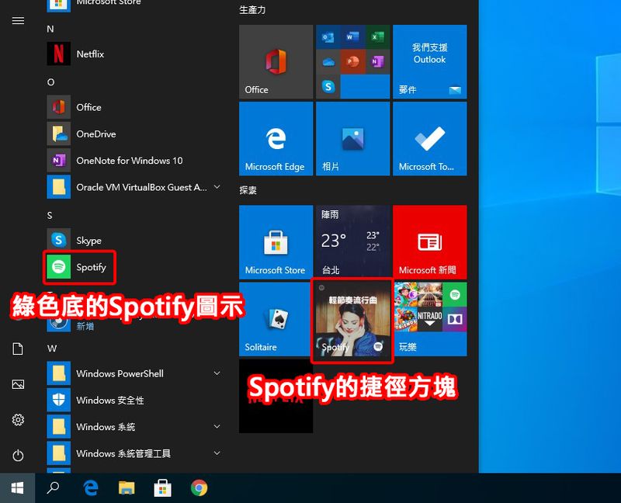Open the Office apps group tile
This screenshot has width=621, height=503.
click(353, 62)
